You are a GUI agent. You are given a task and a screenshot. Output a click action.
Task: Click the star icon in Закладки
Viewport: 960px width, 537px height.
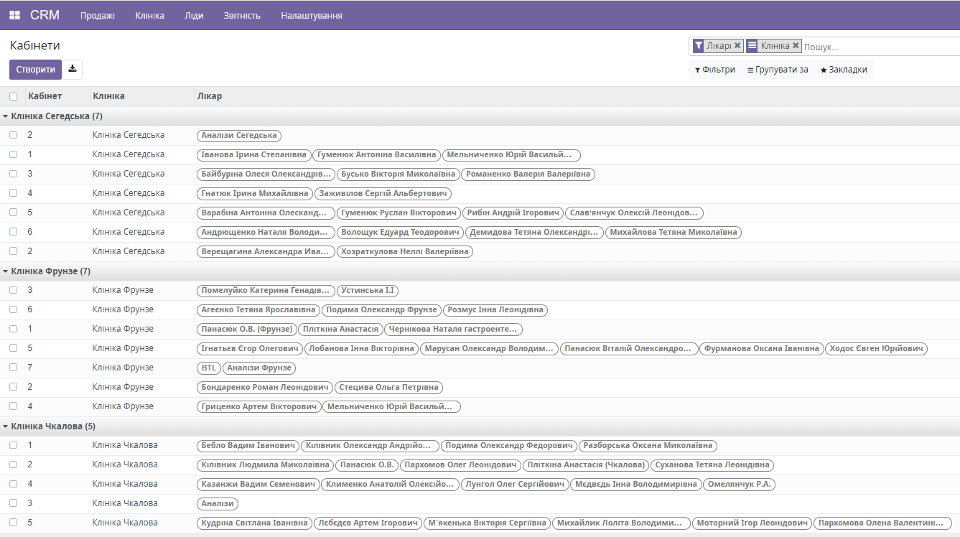tap(823, 69)
